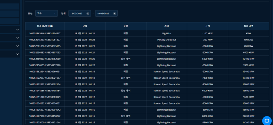Click the 19400 KRW final amount
273x125 pixels.
pyautogui.click(x=248, y=78)
